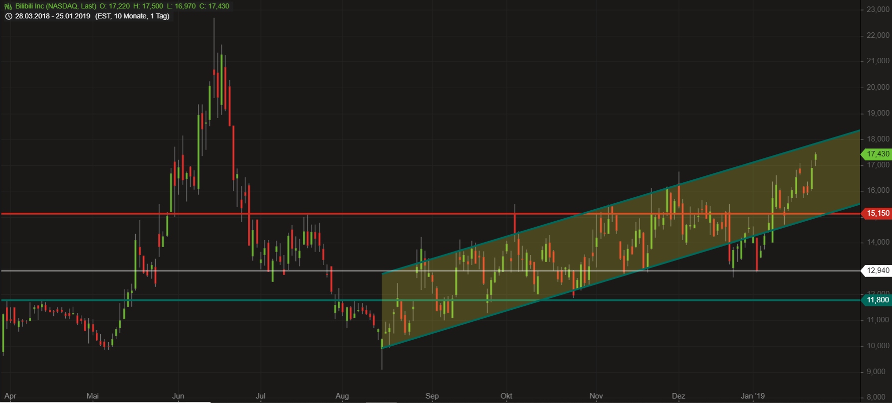Click the opening value O: 17,220 in header
The width and height of the screenshot is (892, 403).
(114, 6)
